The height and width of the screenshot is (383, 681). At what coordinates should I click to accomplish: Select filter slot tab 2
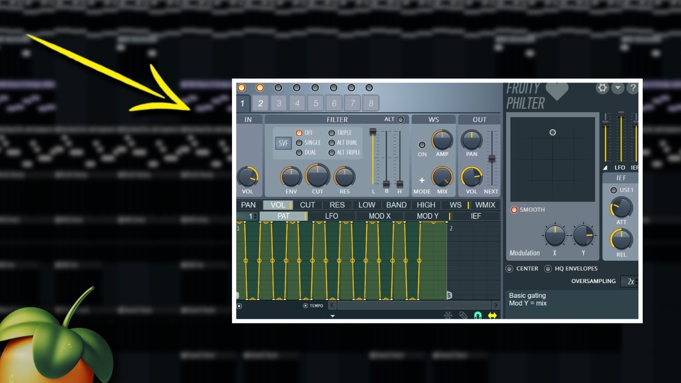click(261, 103)
